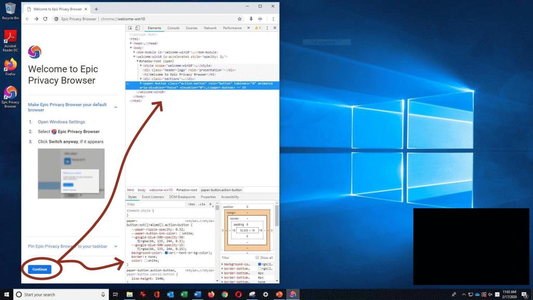Open the Recycle Bin desktop icon

10,11
